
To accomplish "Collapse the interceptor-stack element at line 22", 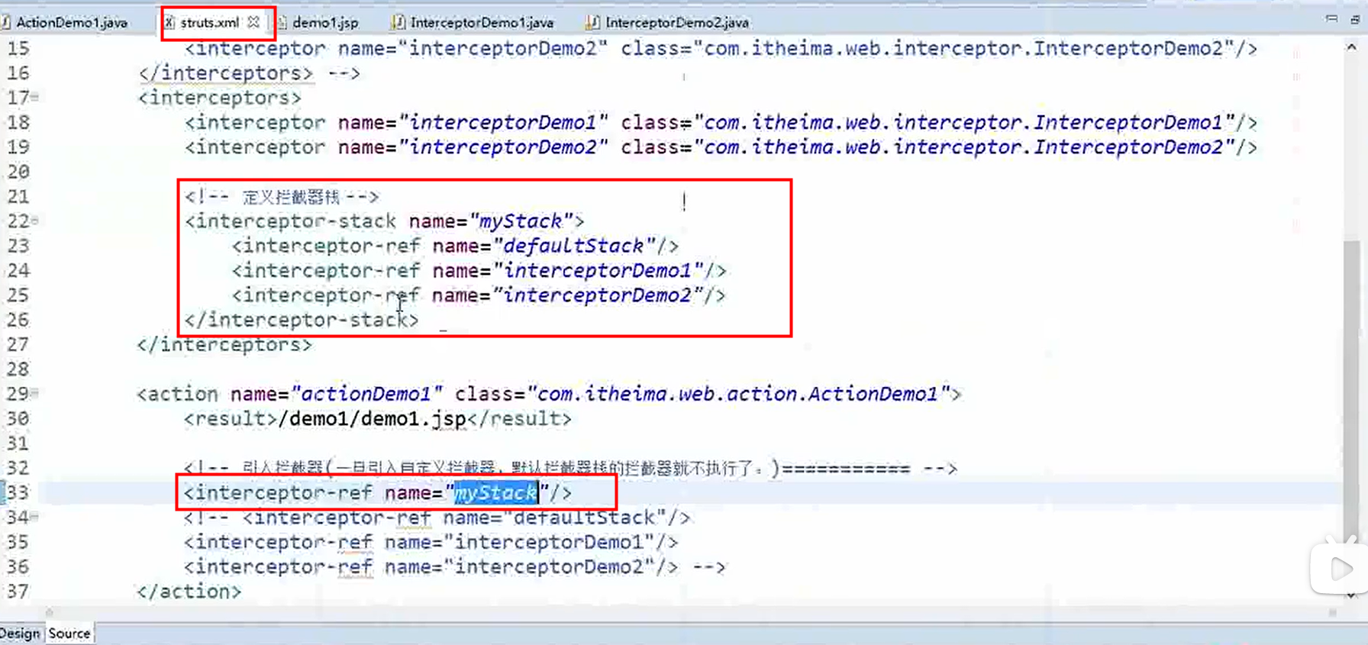I will pos(35,221).
